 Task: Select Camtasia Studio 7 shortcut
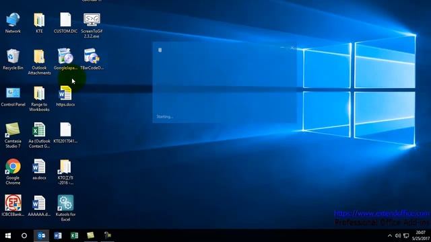tap(13, 135)
